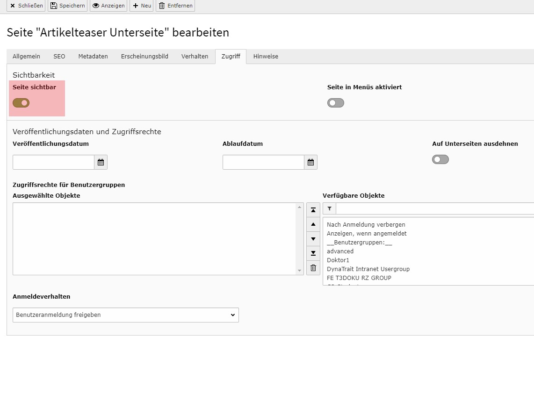Toggle the Seite sichtbar switch

[21, 103]
